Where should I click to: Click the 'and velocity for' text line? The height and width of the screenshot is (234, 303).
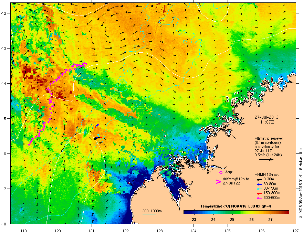(267, 147)
